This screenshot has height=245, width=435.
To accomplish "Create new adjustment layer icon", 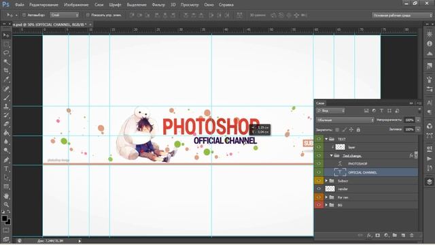I will pyautogui.click(x=386, y=235).
